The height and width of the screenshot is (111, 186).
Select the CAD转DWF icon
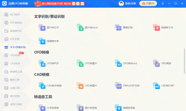click(156, 85)
